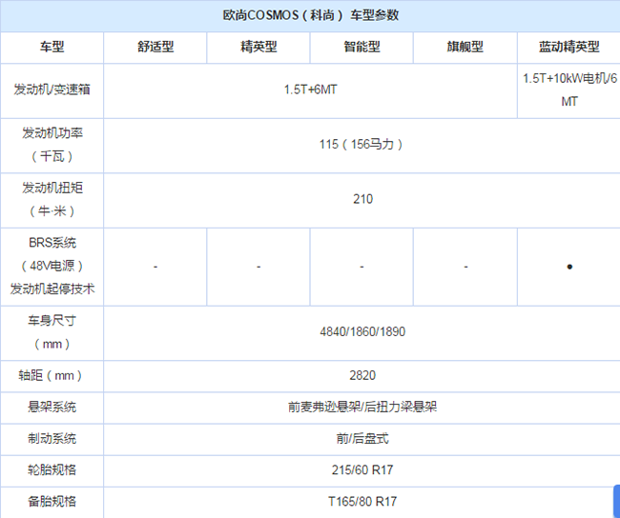Click the BRS dash under 旗舰型
Image resolution: width=620 pixels, height=518 pixels.
coord(465,267)
